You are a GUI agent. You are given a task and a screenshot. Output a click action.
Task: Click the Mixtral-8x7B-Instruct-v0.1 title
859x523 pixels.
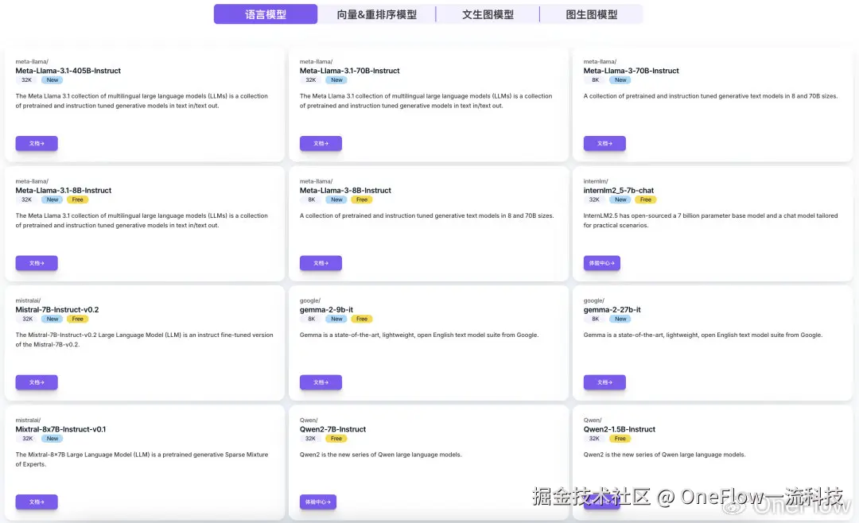[x=60, y=429]
